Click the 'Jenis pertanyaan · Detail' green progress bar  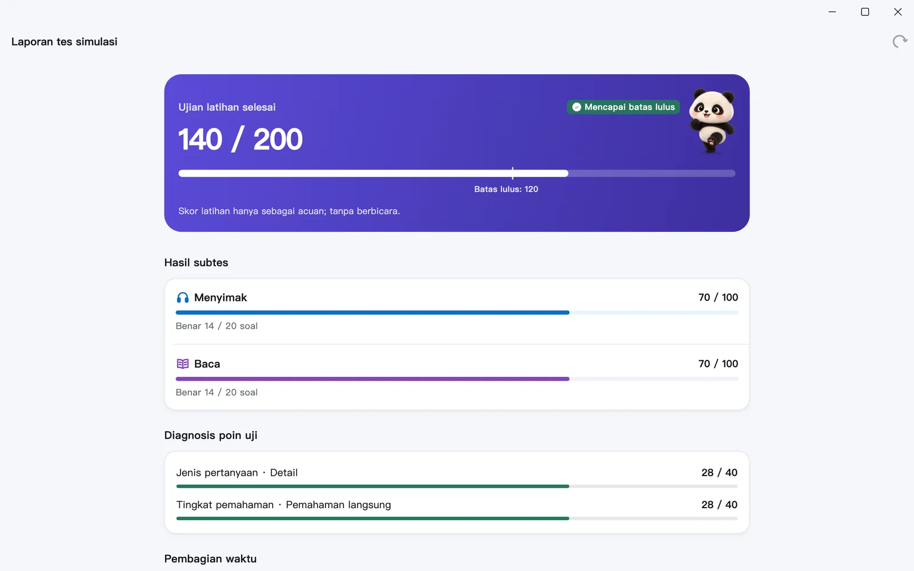pos(456,486)
